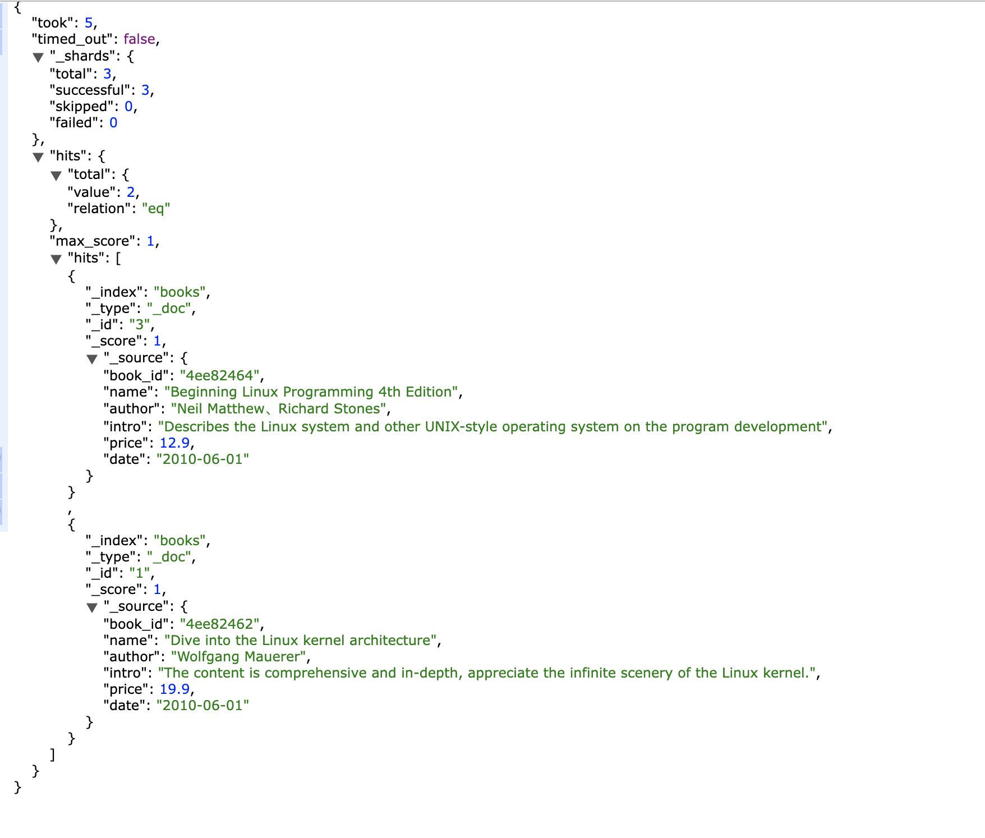The height and width of the screenshot is (838, 985).
Task: Click "_type": "_doc" of document id 1
Action: tap(140, 557)
